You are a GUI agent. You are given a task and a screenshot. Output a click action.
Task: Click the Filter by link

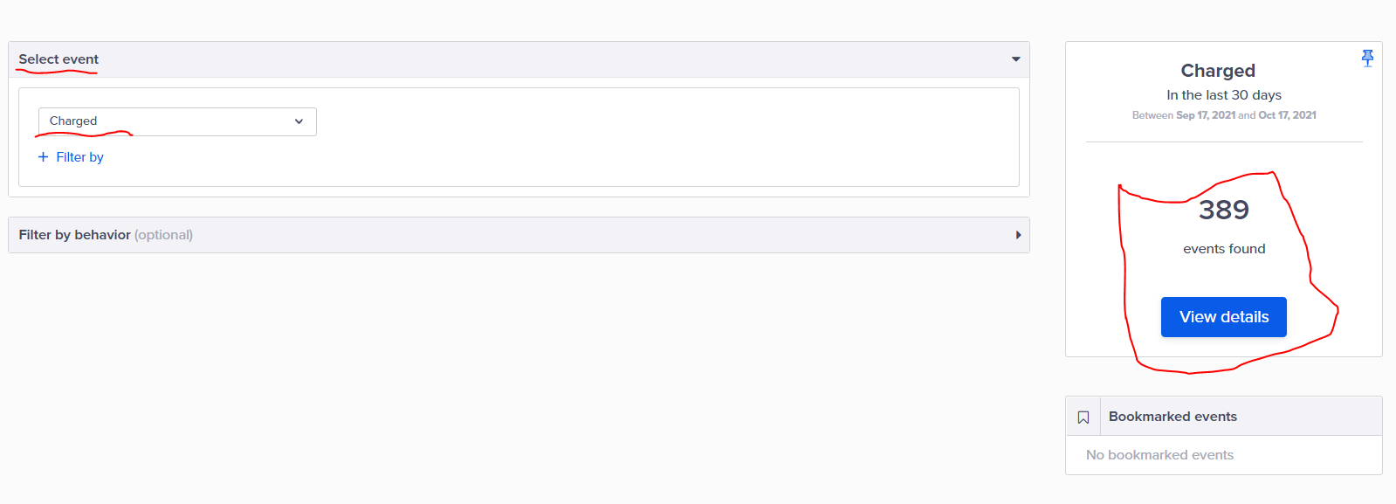point(79,157)
